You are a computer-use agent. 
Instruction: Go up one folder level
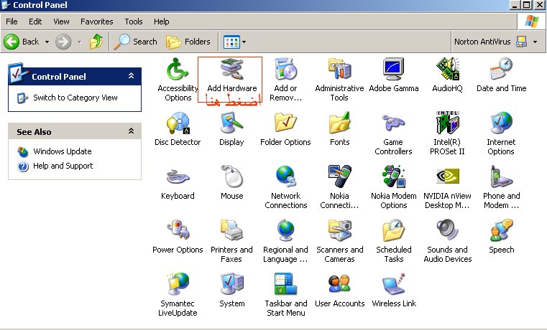coord(96,42)
